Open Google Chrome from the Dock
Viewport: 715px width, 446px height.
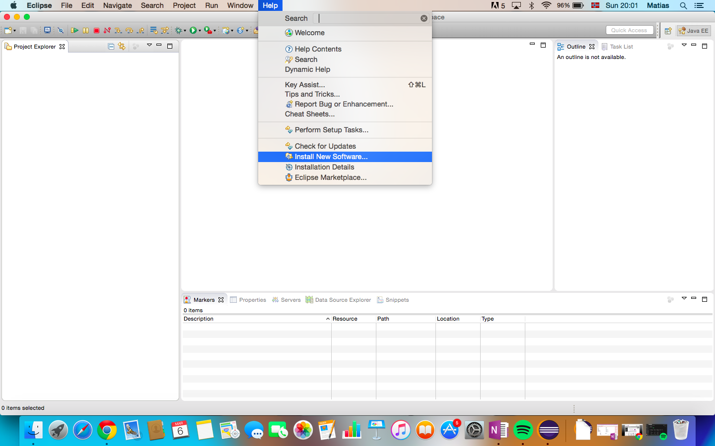tap(107, 430)
